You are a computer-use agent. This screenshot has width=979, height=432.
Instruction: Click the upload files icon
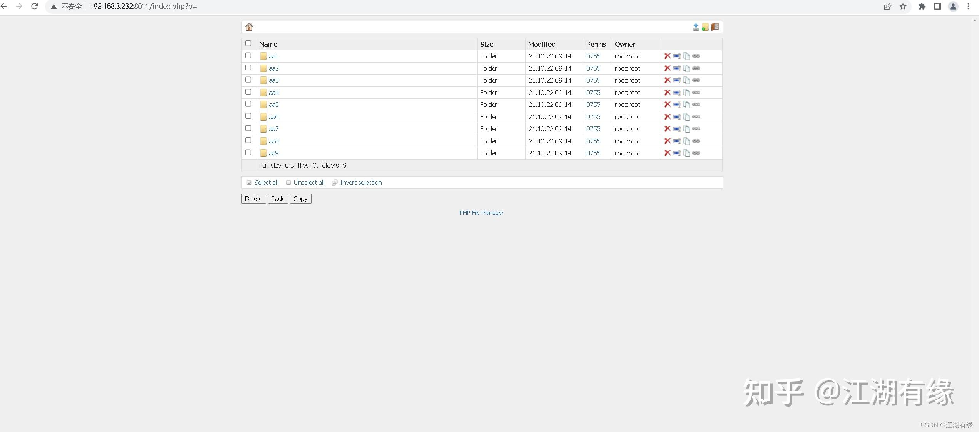[x=696, y=27]
